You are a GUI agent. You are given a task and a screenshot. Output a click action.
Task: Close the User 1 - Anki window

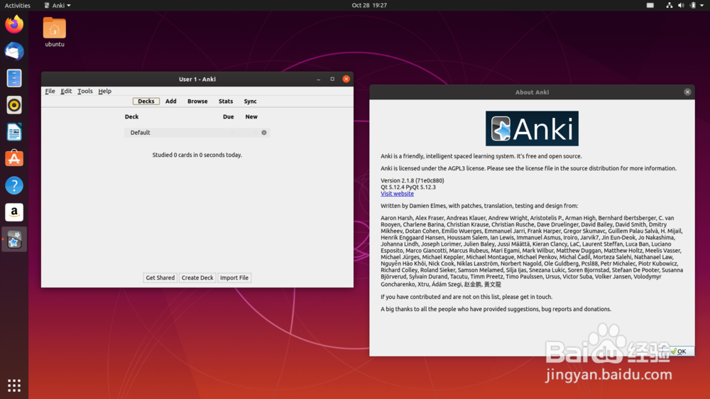coord(346,80)
